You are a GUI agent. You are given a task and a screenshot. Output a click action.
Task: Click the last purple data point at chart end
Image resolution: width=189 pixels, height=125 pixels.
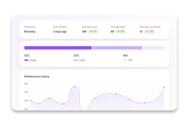pos(164,87)
